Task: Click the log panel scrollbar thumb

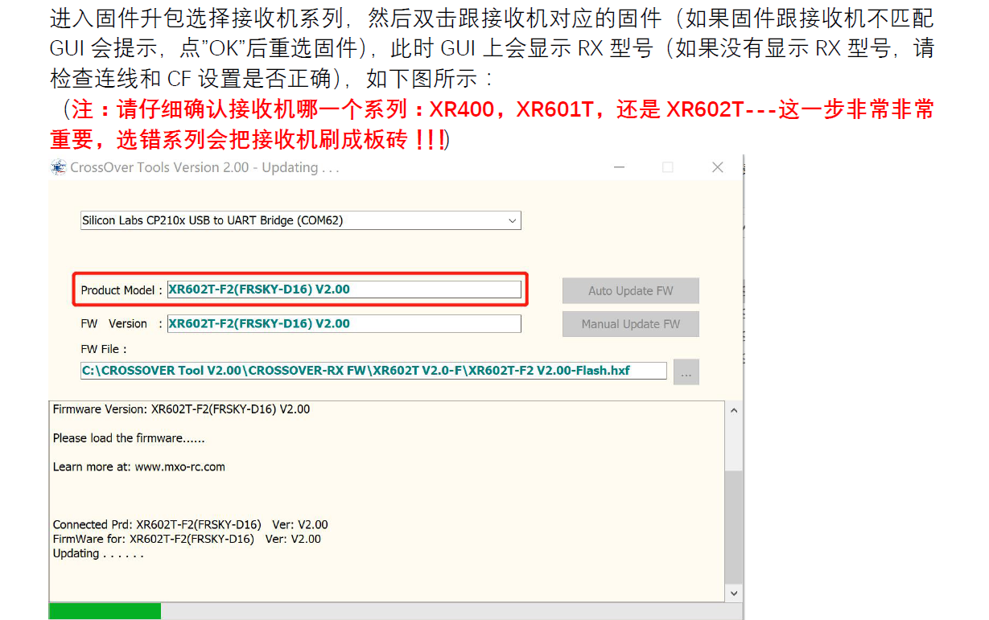Action: tap(733, 527)
